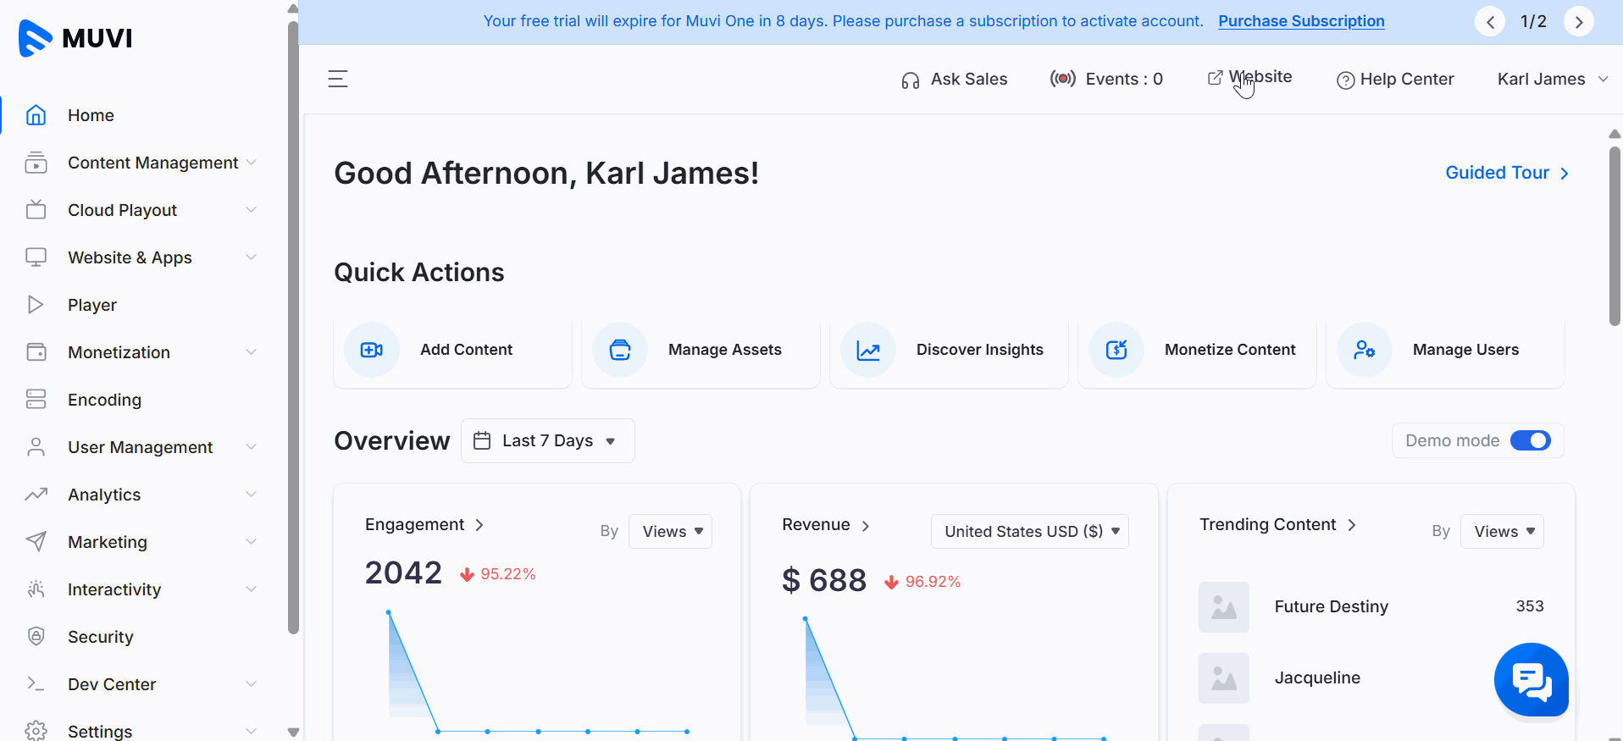The height and width of the screenshot is (741, 1623).
Task: Expand the Analytics submenu chevron
Action: (251, 495)
